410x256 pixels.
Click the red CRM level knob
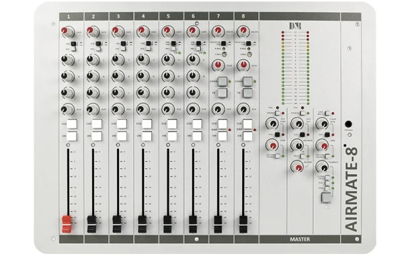[272, 145]
